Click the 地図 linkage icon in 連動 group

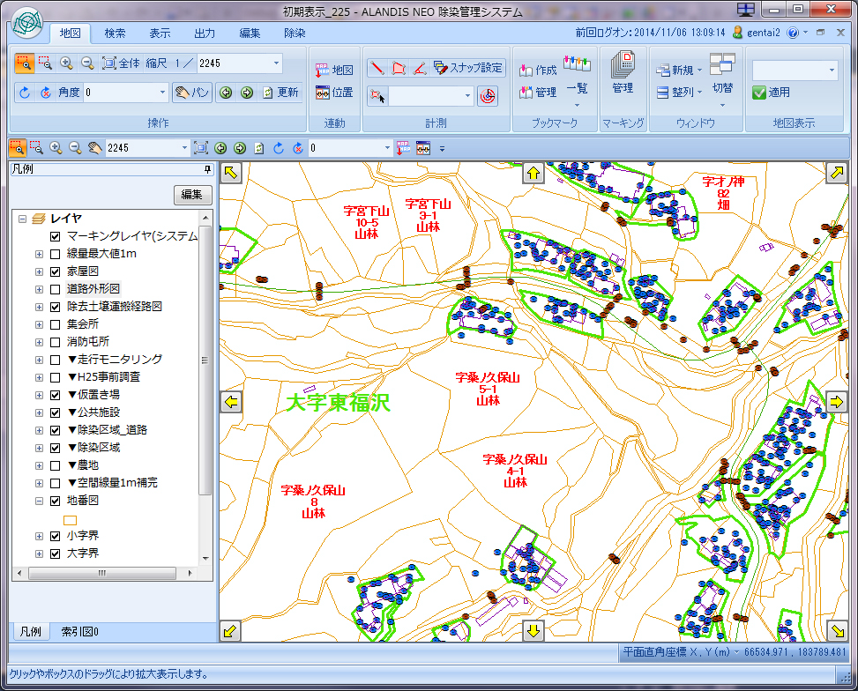click(x=333, y=70)
